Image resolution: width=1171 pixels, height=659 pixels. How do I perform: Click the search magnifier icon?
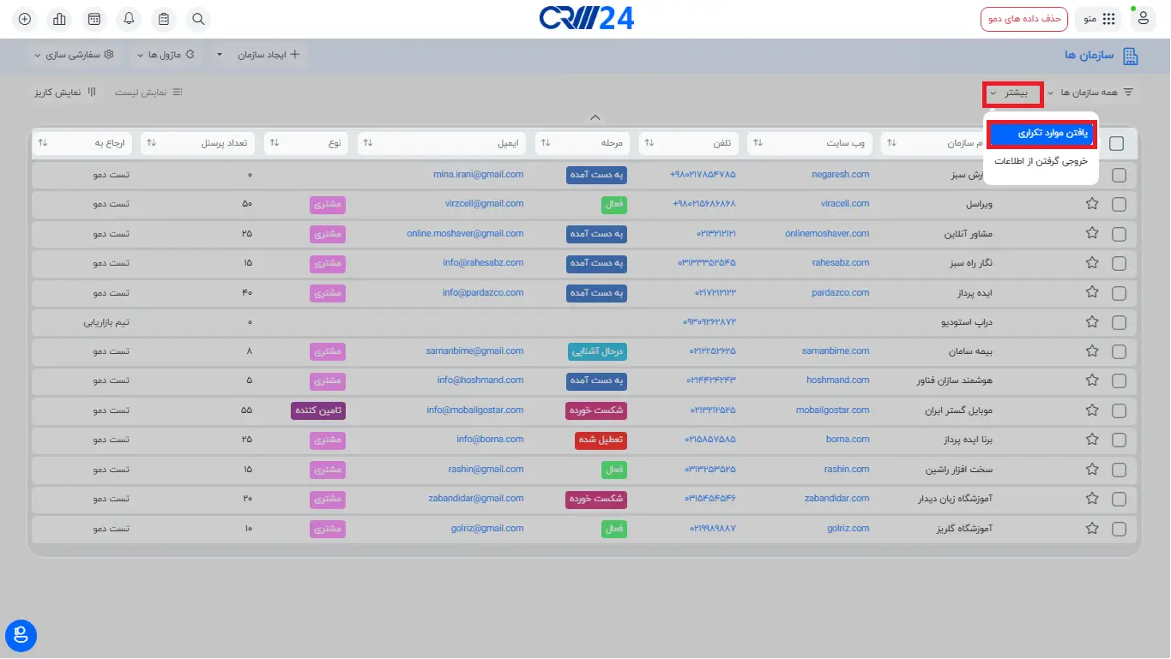[198, 19]
